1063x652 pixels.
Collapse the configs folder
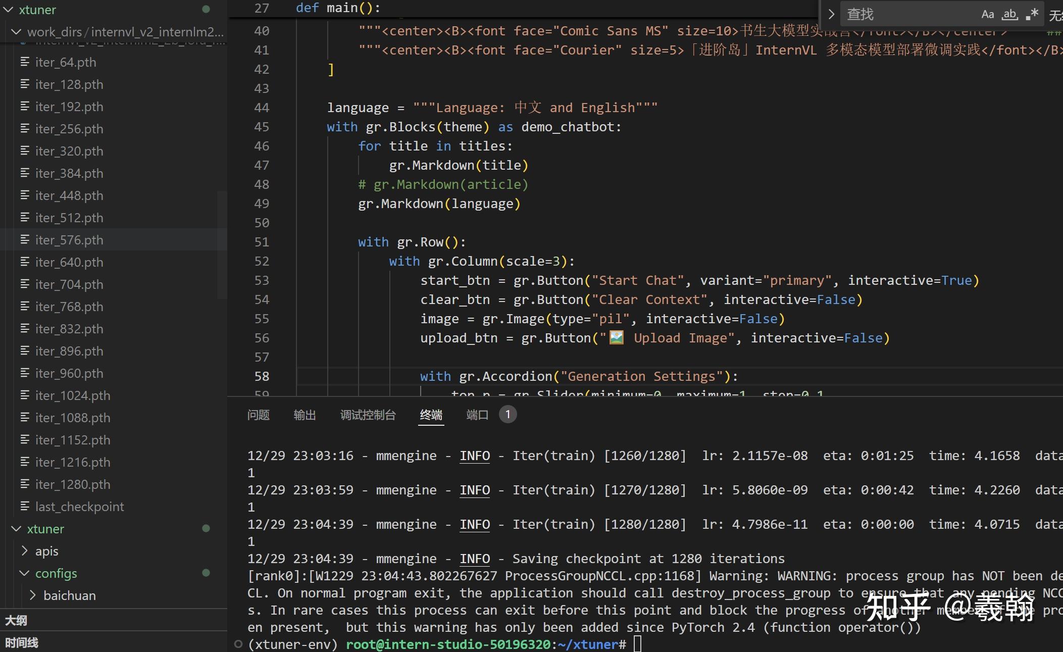point(25,573)
